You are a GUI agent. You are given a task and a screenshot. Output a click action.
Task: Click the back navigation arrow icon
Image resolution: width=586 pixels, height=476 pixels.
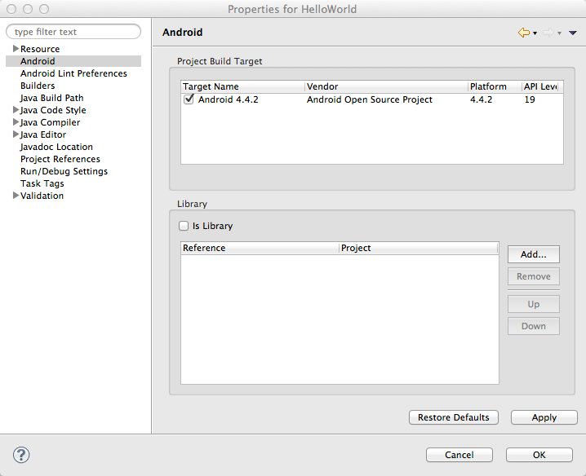pos(523,33)
